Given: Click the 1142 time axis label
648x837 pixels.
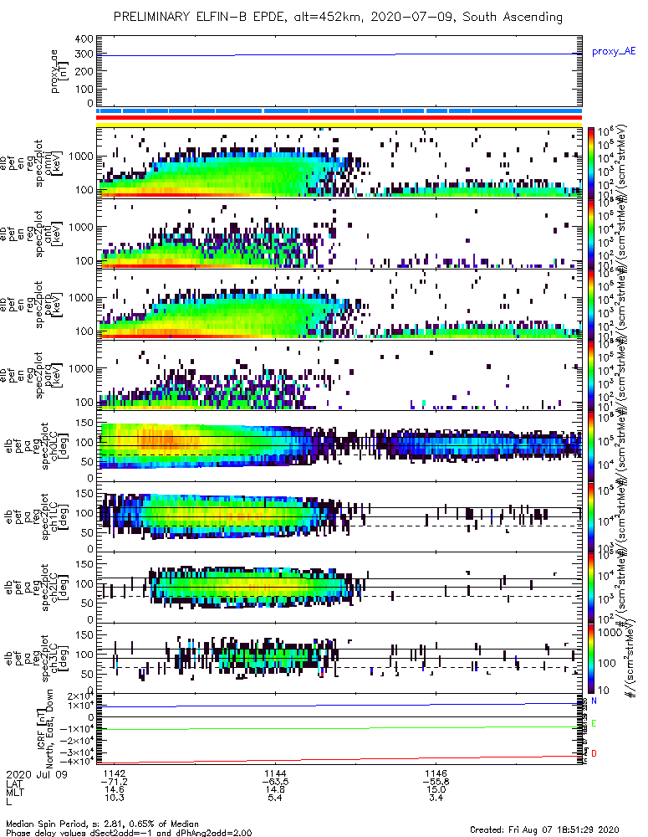Looking at the screenshot, I should [115, 774].
